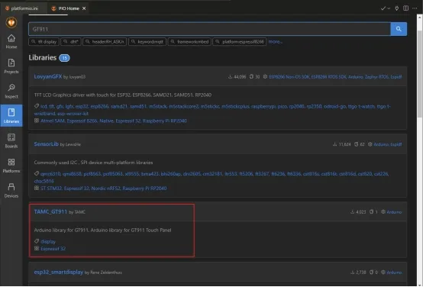
Task: Close the PIO Home tab
Action: [x=84, y=8]
